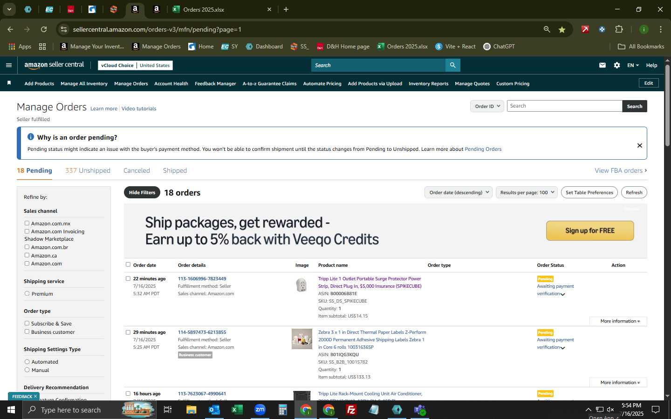Screen dimensions: 671x419
Task: Open Excel from the taskbar
Action: coord(237,410)
